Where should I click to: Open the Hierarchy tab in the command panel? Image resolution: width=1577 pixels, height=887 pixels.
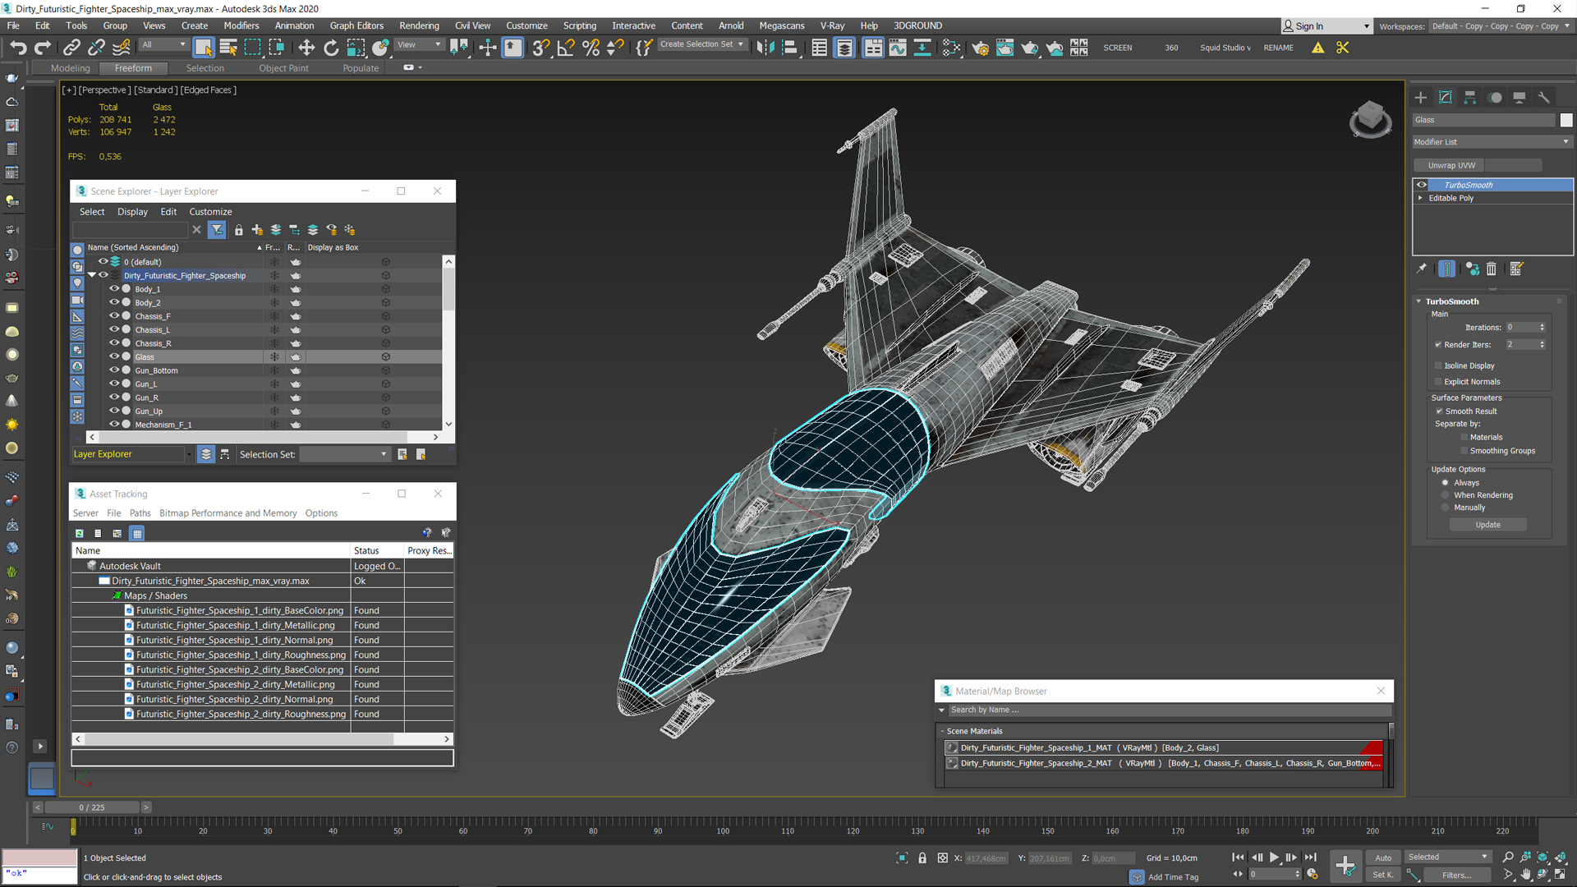(x=1470, y=97)
